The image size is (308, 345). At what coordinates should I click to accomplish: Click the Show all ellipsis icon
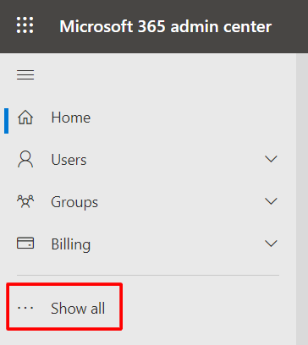(25, 308)
